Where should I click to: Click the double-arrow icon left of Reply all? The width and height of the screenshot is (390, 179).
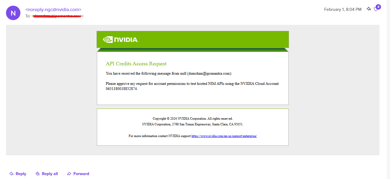pyautogui.click(x=37, y=174)
